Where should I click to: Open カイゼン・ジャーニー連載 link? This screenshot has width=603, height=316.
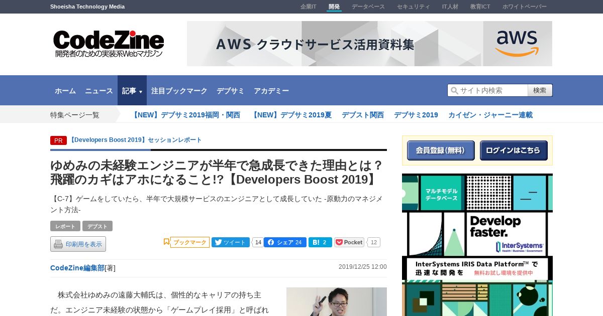tap(490, 115)
